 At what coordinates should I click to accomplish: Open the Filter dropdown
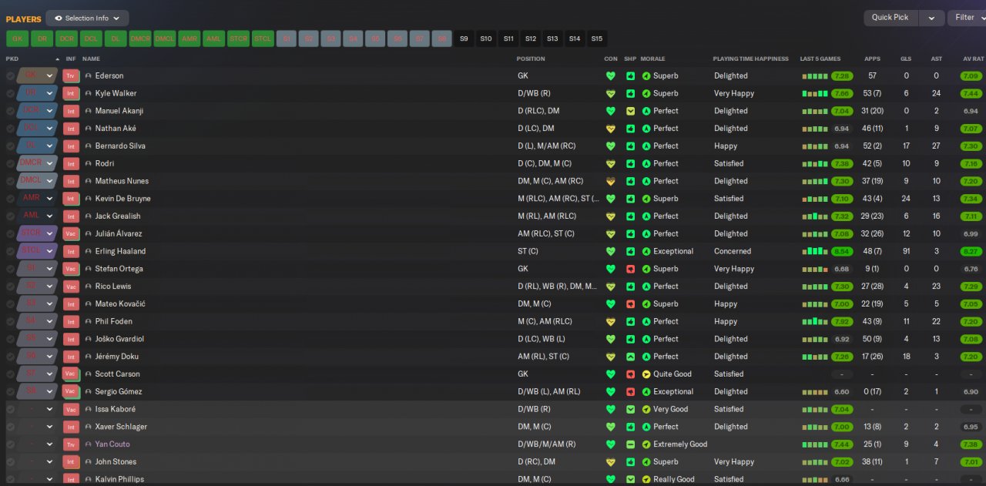point(967,18)
